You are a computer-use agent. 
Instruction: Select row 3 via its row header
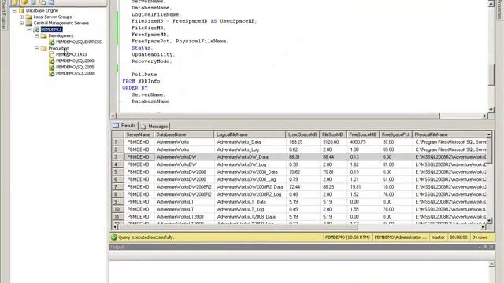click(117, 157)
